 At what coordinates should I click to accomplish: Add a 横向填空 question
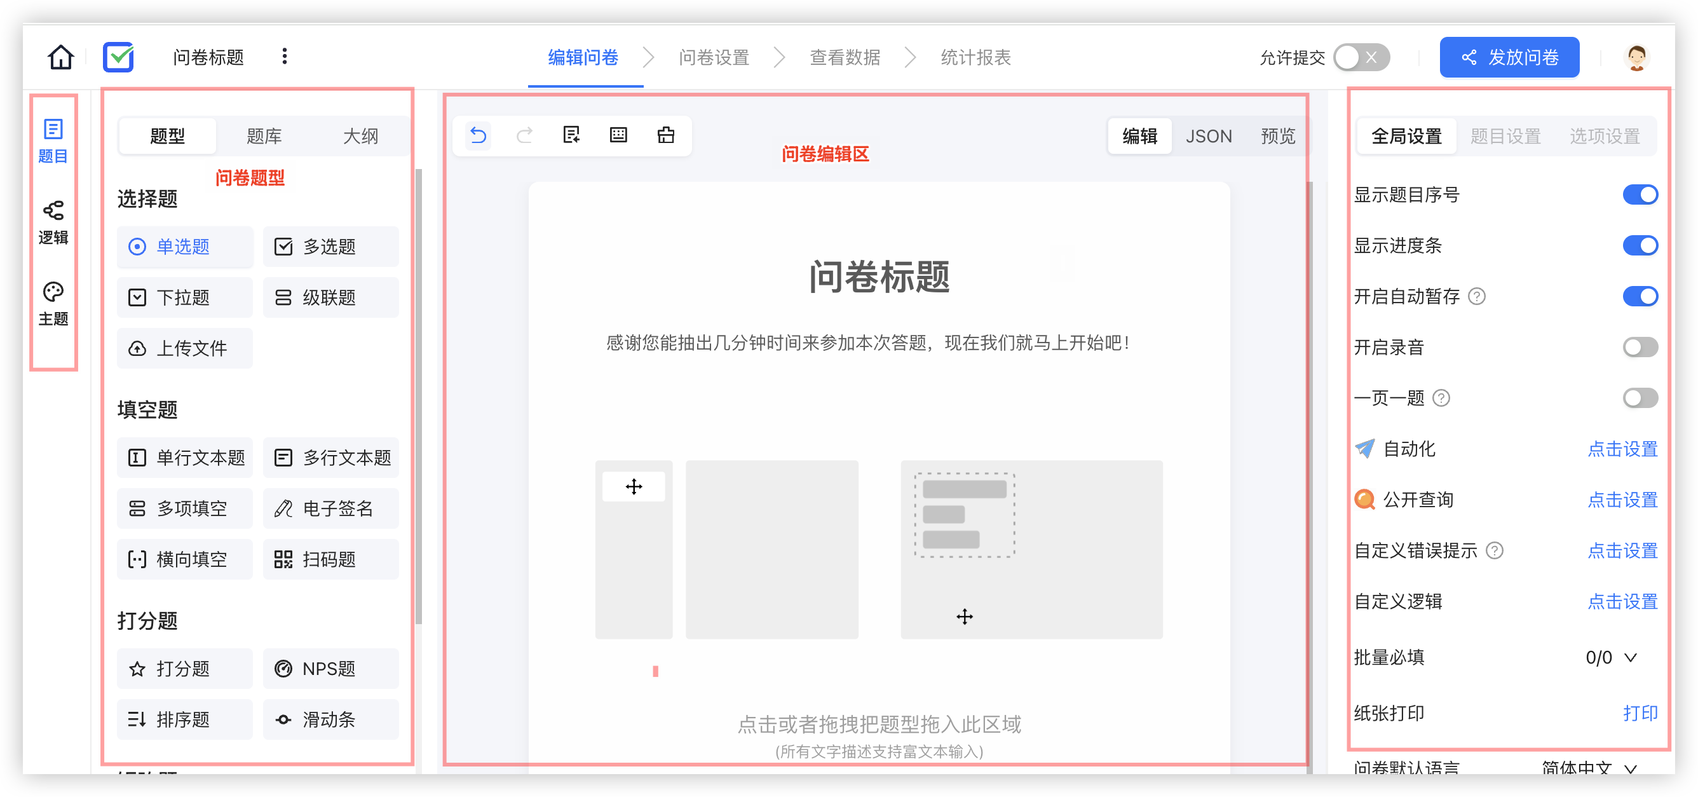point(185,559)
